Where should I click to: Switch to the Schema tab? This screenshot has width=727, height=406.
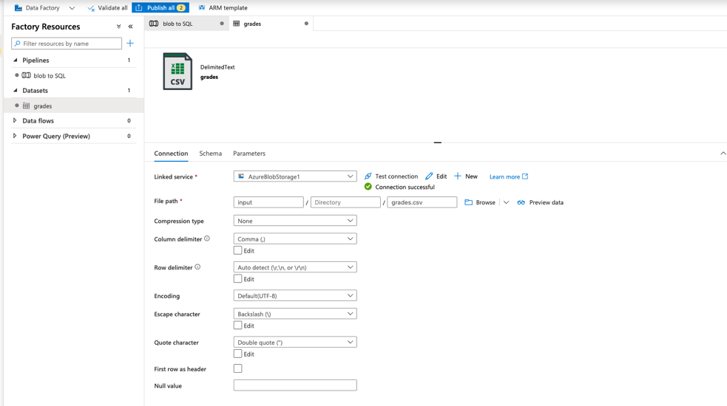pyautogui.click(x=210, y=154)
